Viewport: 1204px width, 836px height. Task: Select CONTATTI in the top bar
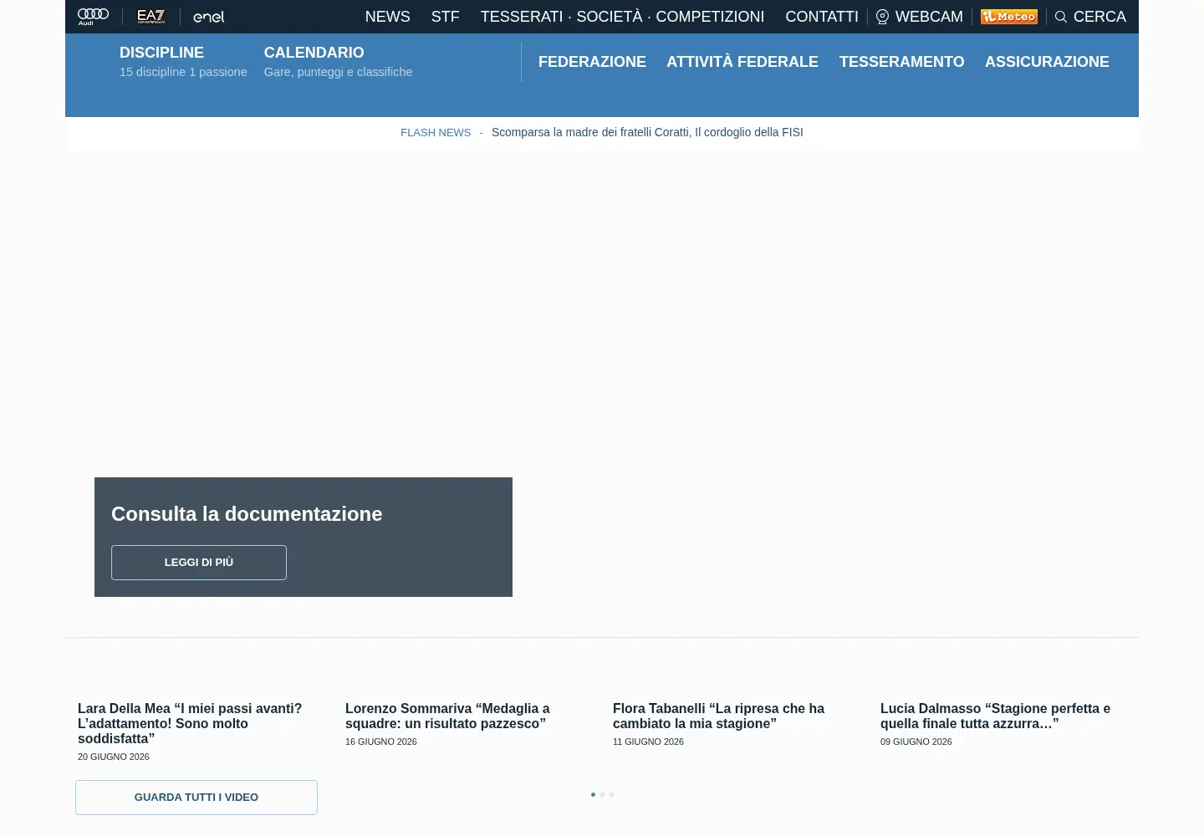(x=822, y=17)
